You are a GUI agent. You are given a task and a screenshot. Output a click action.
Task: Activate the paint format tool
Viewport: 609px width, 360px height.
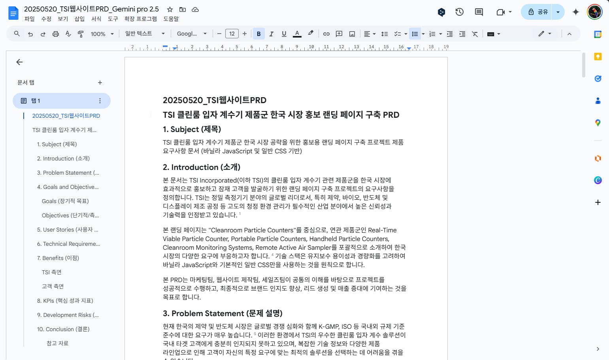[81, 34]
